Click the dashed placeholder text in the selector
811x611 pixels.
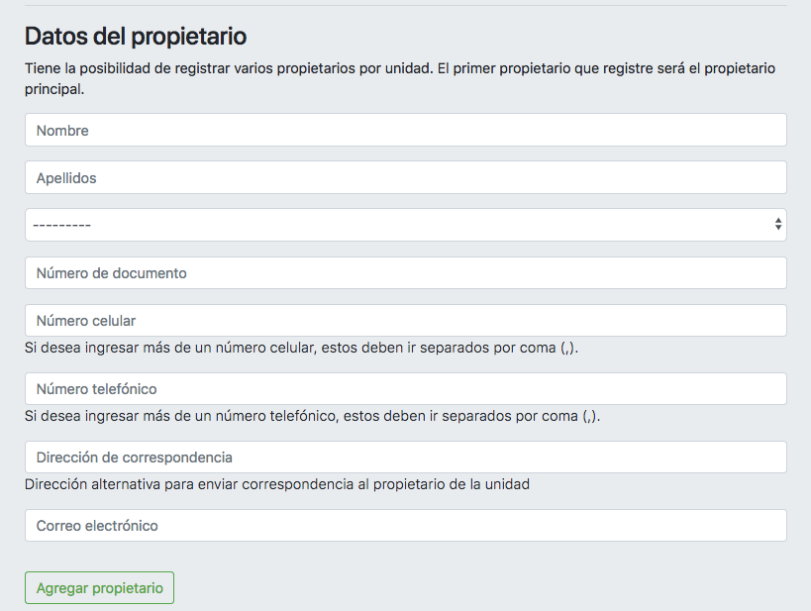tap(62, 225)
